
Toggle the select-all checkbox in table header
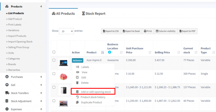click(54, 52)
